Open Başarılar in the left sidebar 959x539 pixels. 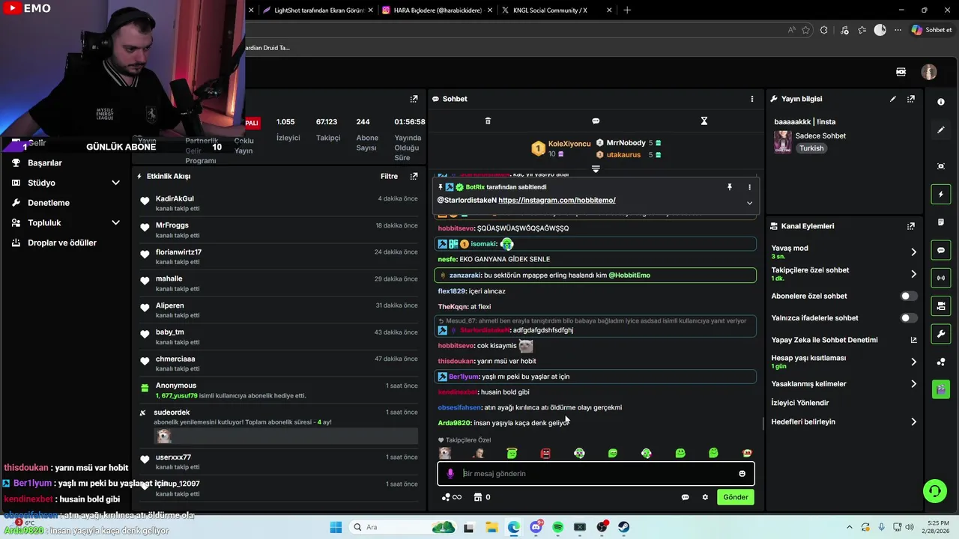(45, 163)
